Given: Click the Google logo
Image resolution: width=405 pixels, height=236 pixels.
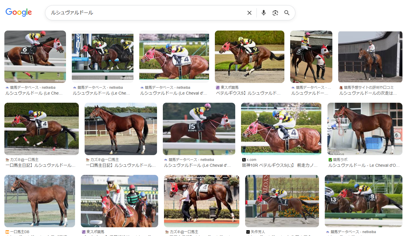Looking at the screenshot, I should click(x=19, y=12).
